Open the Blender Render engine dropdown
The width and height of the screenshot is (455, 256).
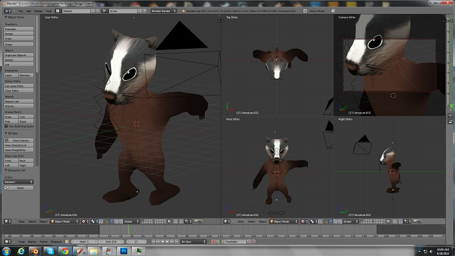(x=164, y=11)
